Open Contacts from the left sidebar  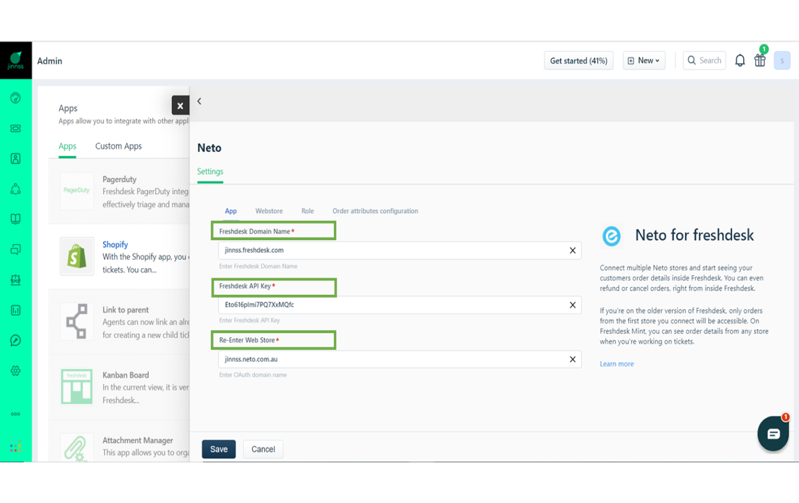(x=15, y=159)
